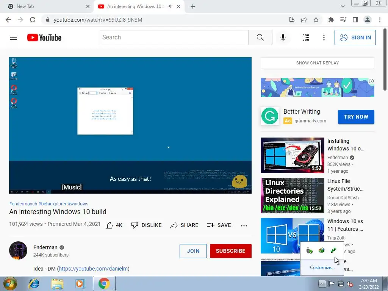Screen dimensions: 388x291
Task: Open Chrome extensions puzzle icon
Action: [331, 20]
